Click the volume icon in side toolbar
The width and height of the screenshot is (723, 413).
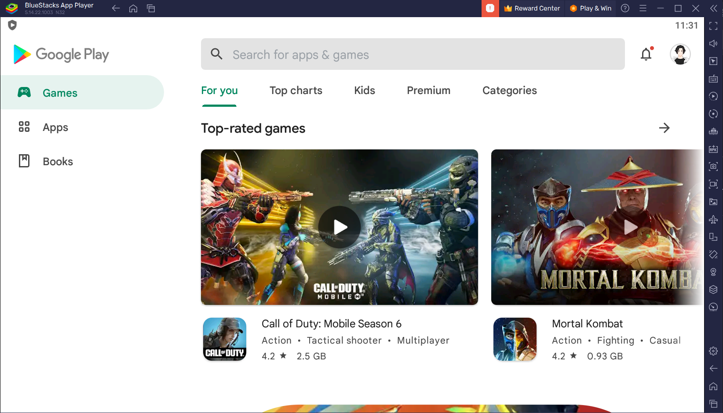713,43
